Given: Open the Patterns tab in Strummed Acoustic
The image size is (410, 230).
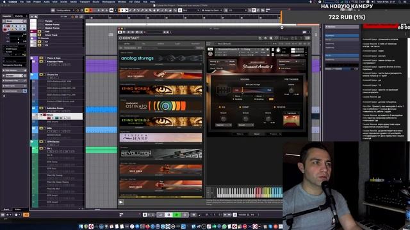Looking at the screenshot, I should (240, 134).
